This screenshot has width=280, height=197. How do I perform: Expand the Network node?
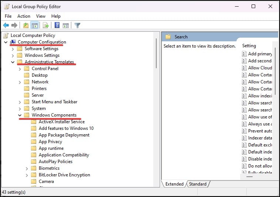[x=20, y=82]
